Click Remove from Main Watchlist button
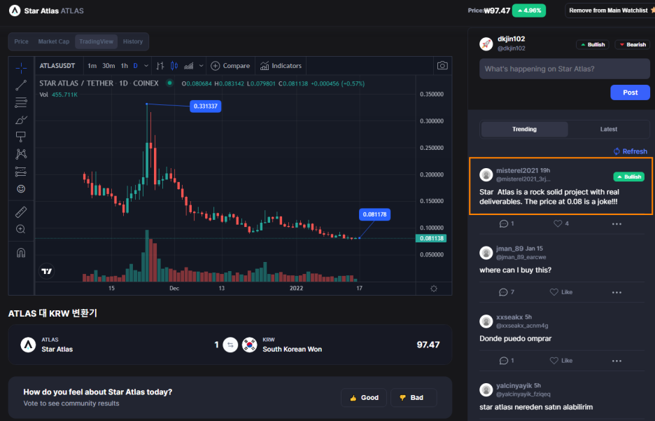This screenshot has width=655, height=421. (x=610, y=11)
